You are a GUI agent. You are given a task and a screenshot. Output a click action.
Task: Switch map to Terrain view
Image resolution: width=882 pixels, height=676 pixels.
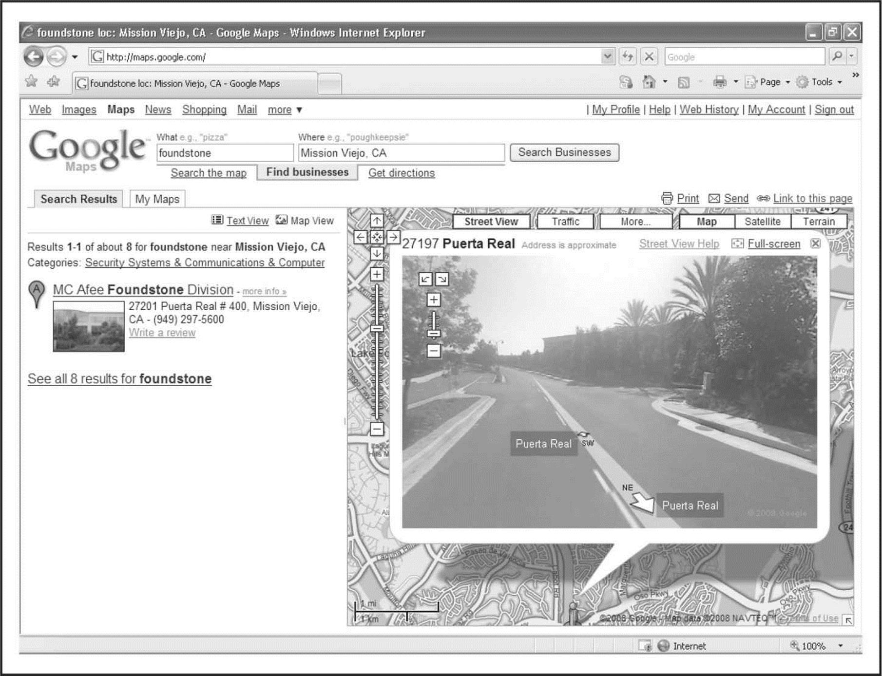(819, 222)
